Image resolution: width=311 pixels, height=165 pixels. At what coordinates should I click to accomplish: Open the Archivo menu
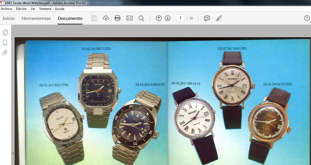click(x=6, y=9)
